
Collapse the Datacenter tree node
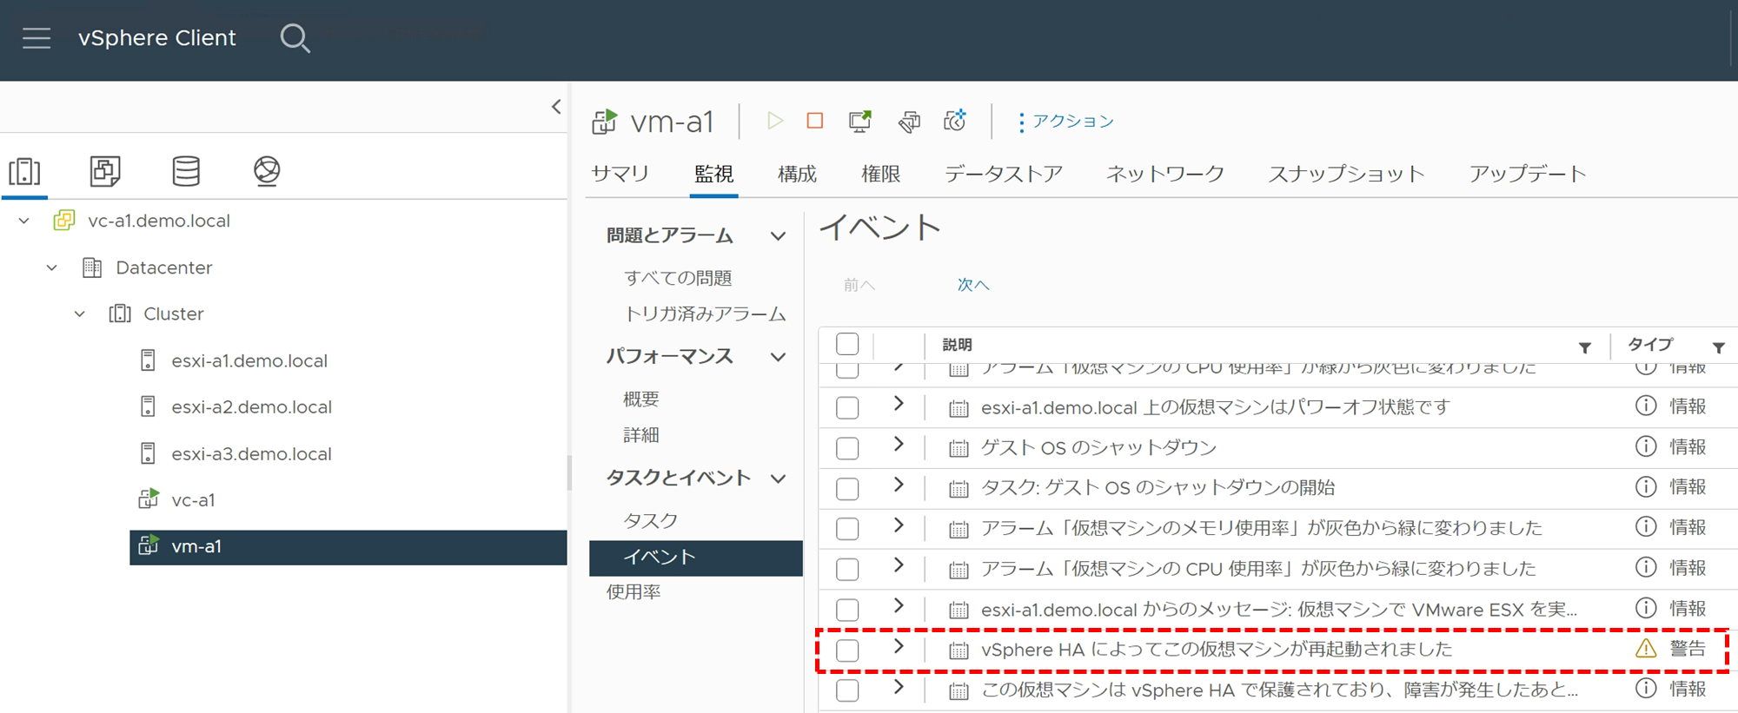(x=52, y=267)
